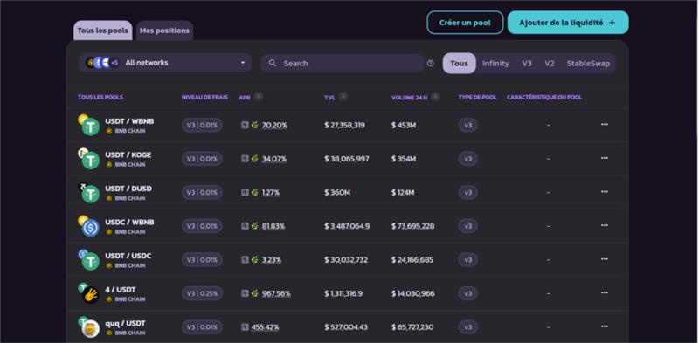Viewport: 699px width, 343px height.
Task: Click farm leaf icon beside 967.56% APR
Action: click(x=254, y=293)
